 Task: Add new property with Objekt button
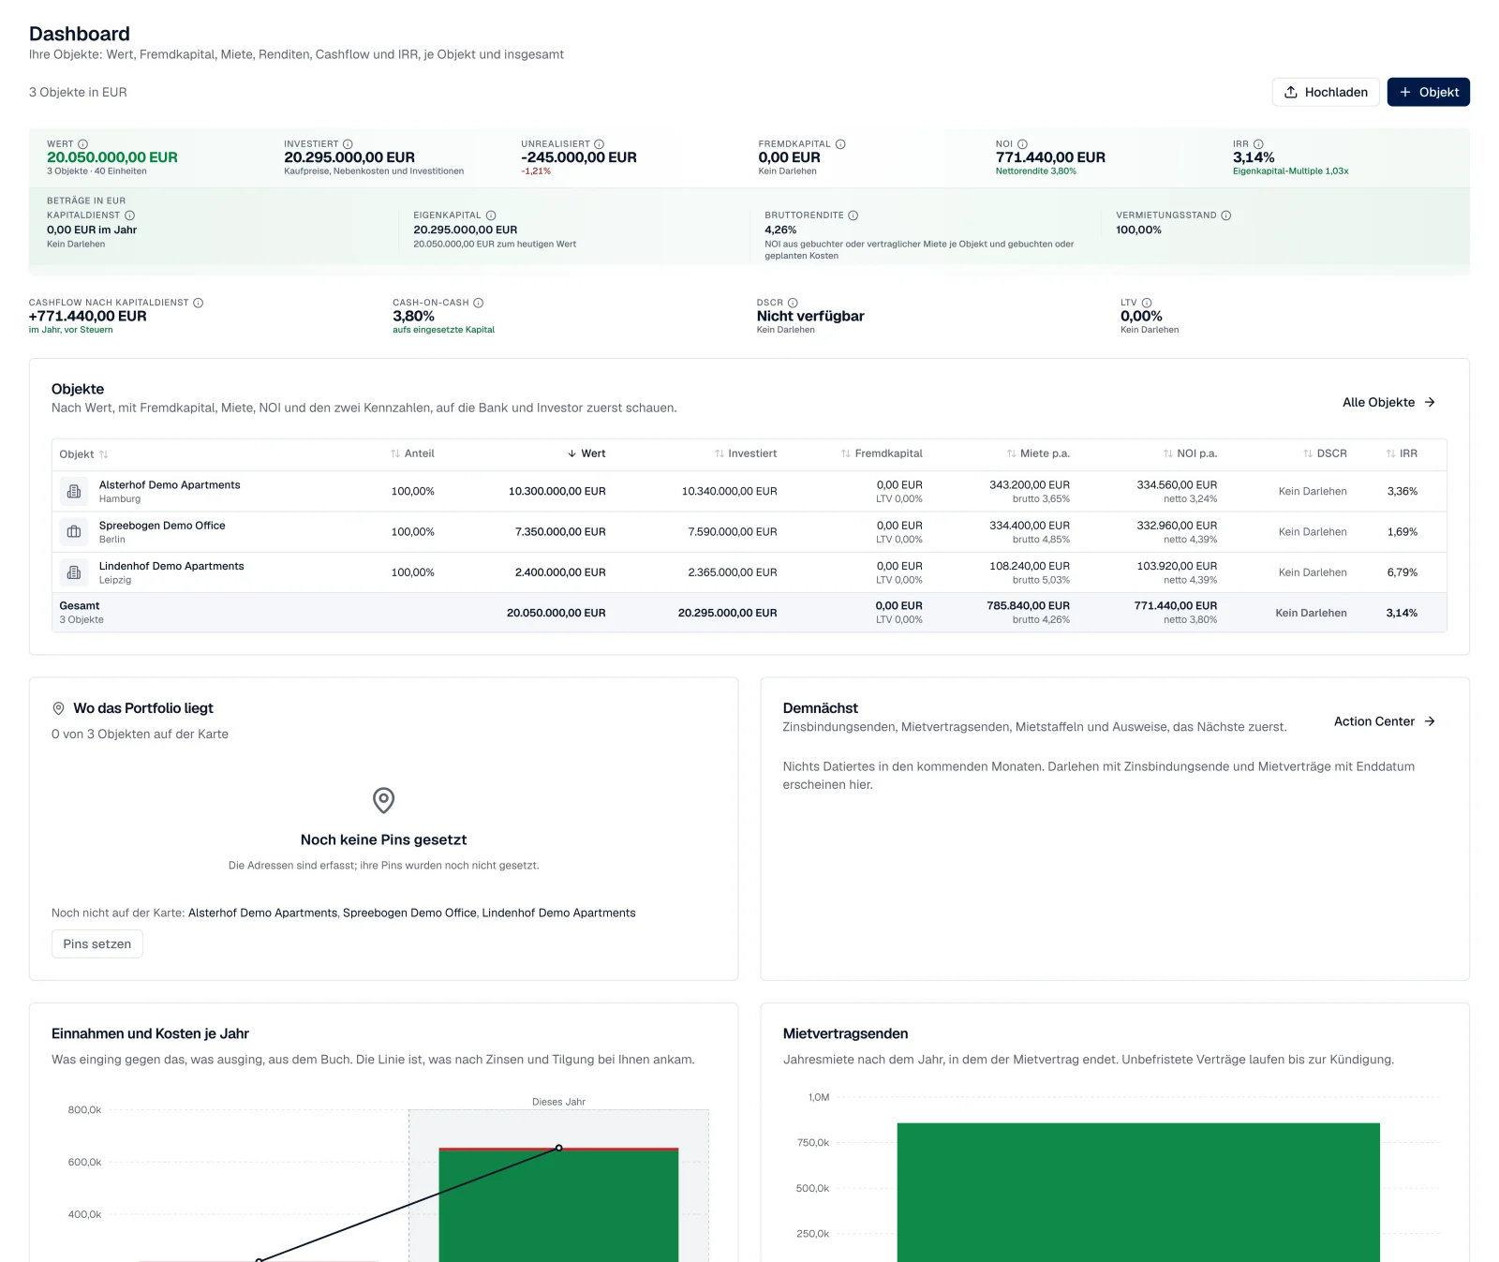1428,92
